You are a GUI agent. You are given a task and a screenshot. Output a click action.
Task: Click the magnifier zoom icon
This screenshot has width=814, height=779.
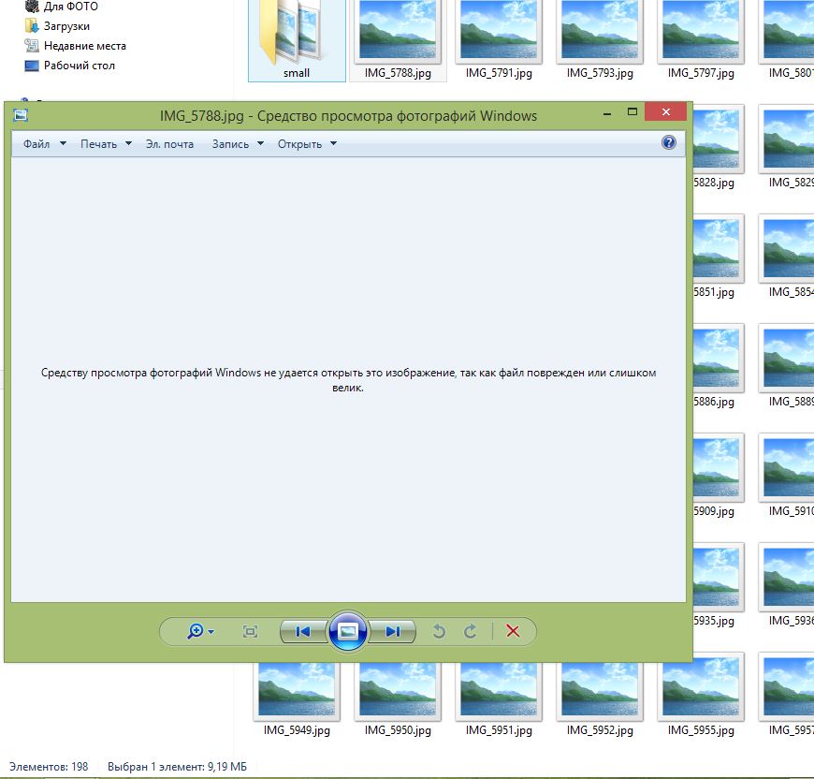pos(196,631)
